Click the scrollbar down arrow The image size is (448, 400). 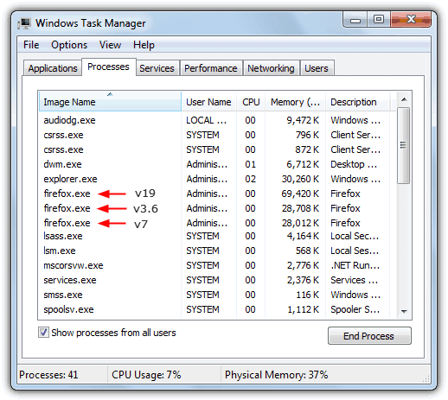pyautogui.click(x=404, y=311)
